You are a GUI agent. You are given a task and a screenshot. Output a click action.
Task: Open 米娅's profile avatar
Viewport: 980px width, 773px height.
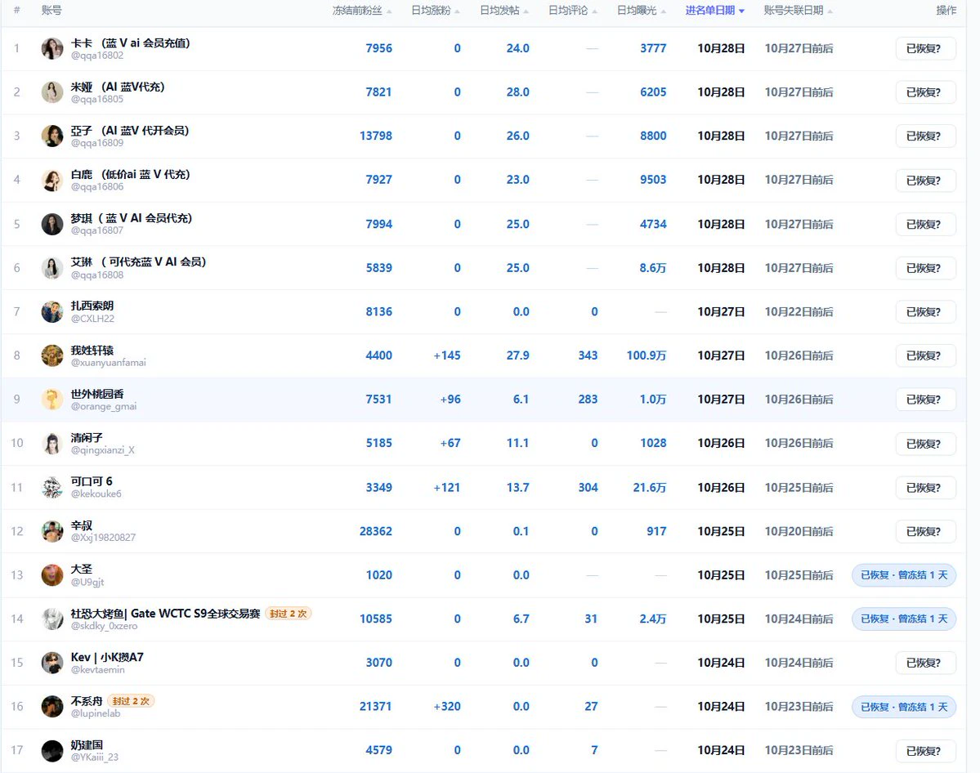(x=52, y=92)
